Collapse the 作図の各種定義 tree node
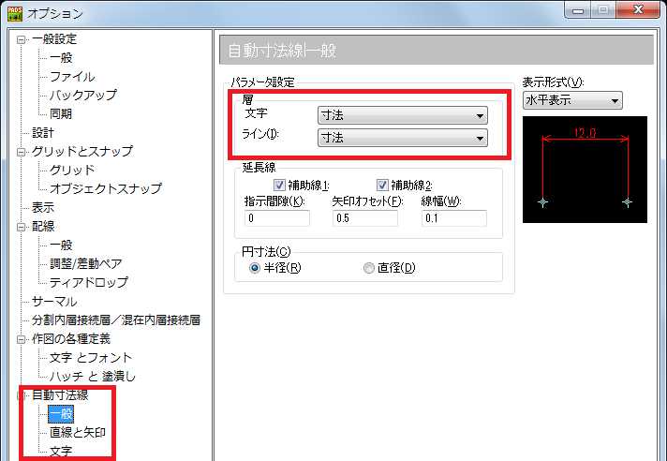The width and height of the screenshot is (667, 461). [x=21, y=339]
